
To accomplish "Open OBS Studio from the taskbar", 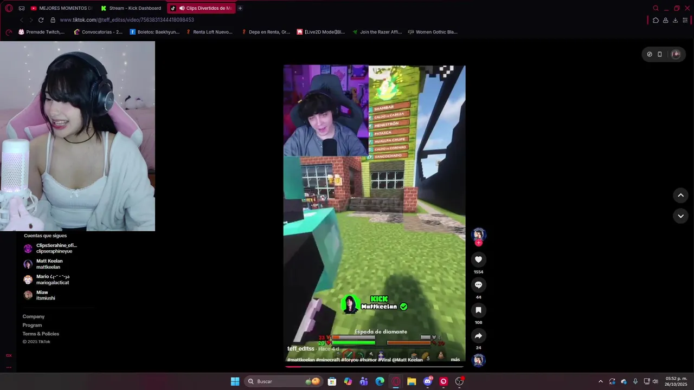I will (x=459, y=381).
